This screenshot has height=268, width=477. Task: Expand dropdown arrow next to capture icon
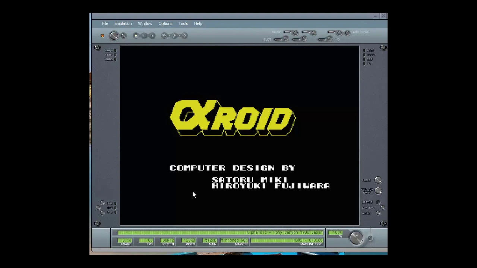(x=169, y=36)
